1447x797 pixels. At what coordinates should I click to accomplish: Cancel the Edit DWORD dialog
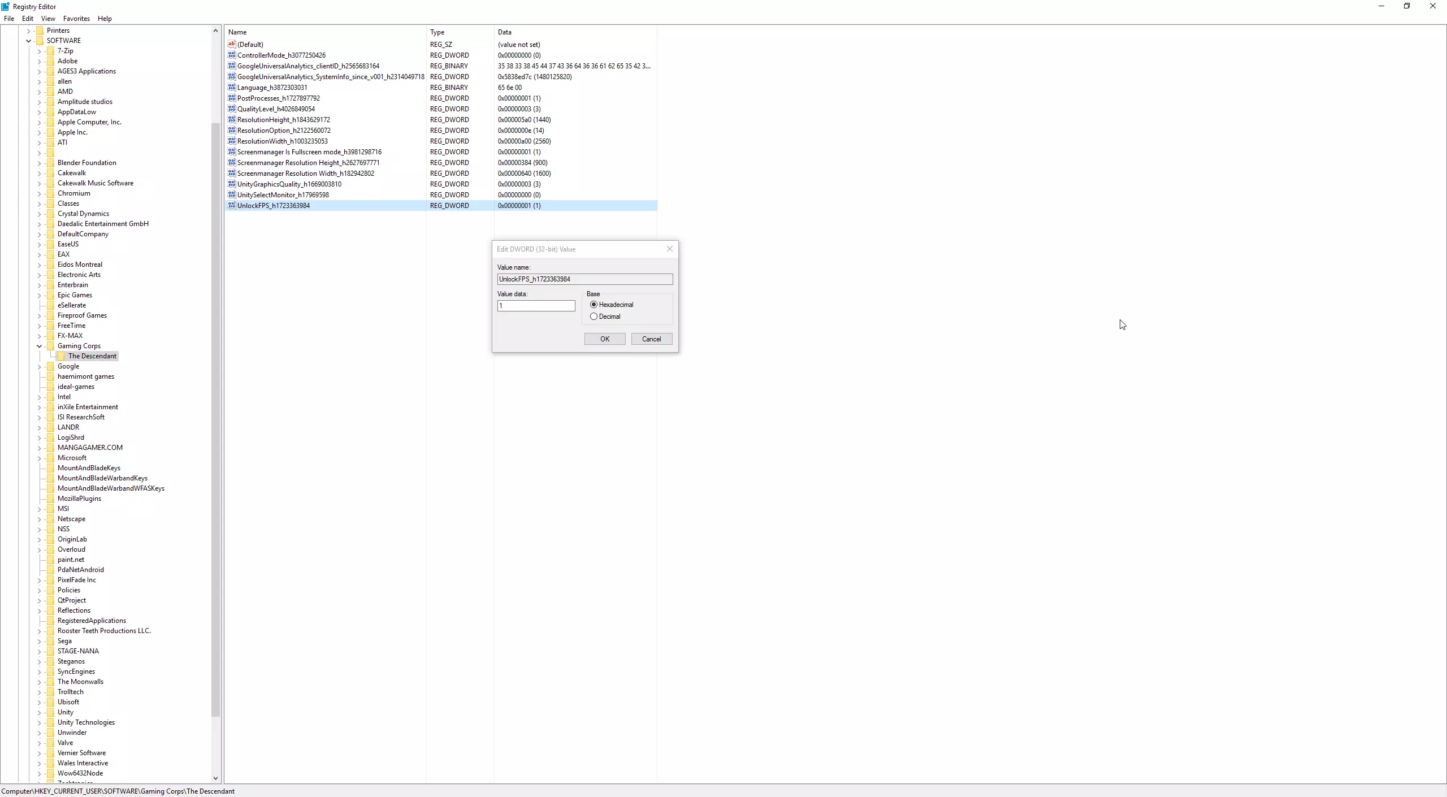[651, 339]
